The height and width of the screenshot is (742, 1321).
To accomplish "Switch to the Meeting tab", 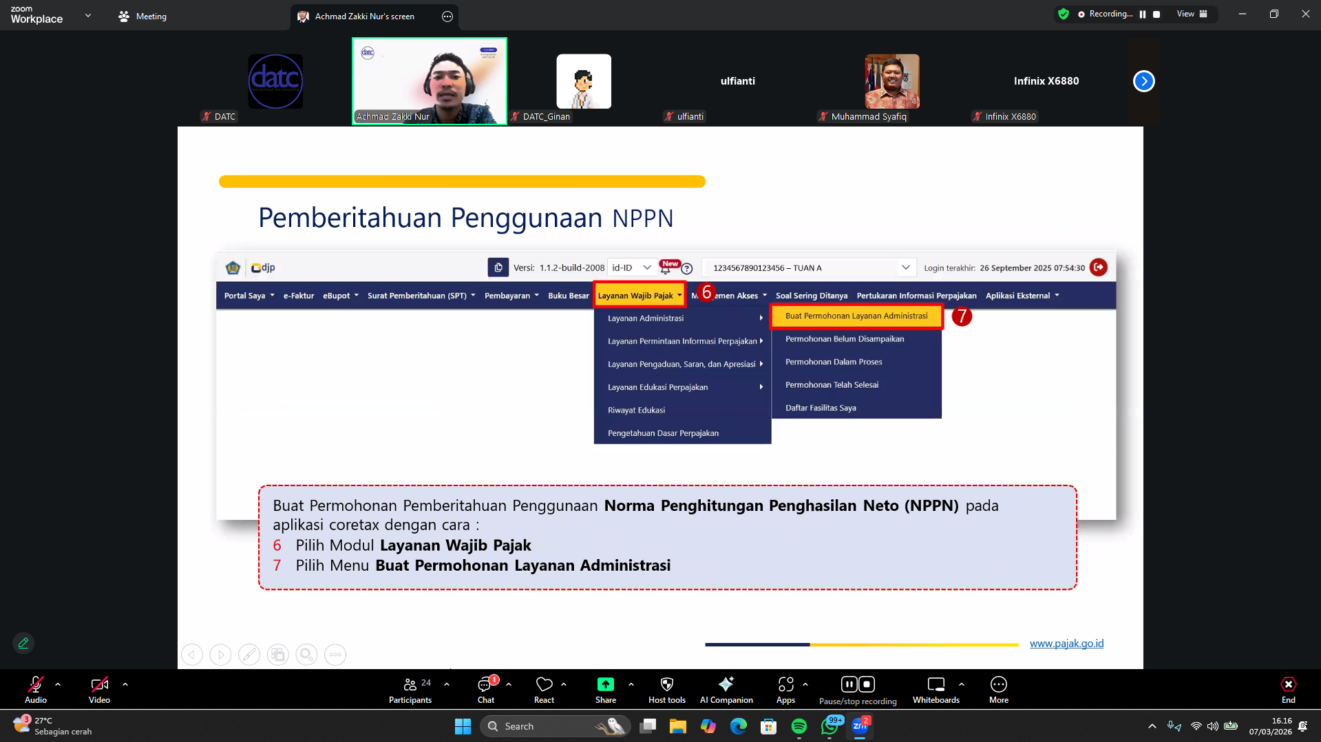I will (142, 17).
